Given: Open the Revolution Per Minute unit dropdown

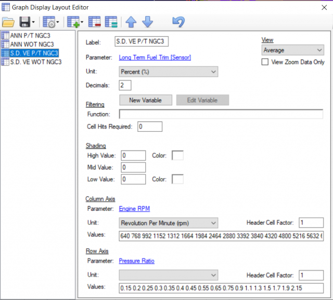Looking at the screenshot, I should point(167,223).
